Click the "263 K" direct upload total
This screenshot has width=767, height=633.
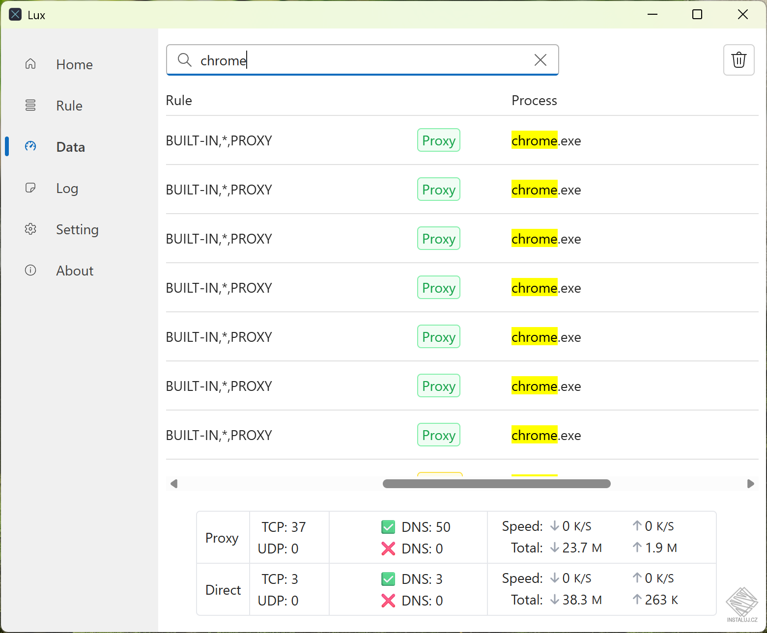click(661, 600)
